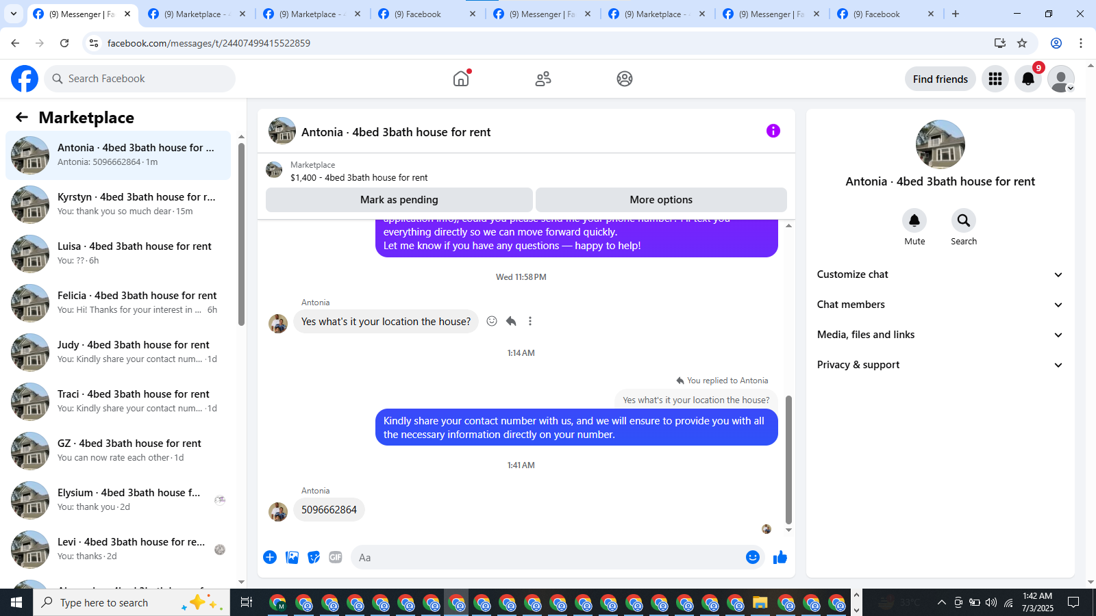Open conversation information purple i icon
The image size is (1096, 616).
coord(773,131)
